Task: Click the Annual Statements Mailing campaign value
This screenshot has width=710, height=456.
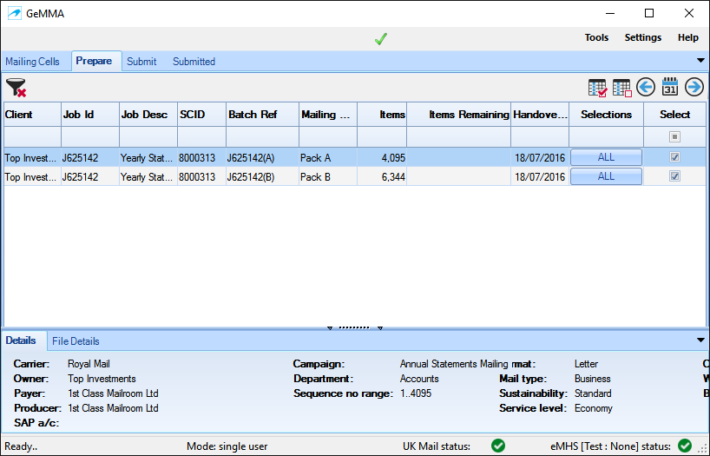Action: pos(454,364)
